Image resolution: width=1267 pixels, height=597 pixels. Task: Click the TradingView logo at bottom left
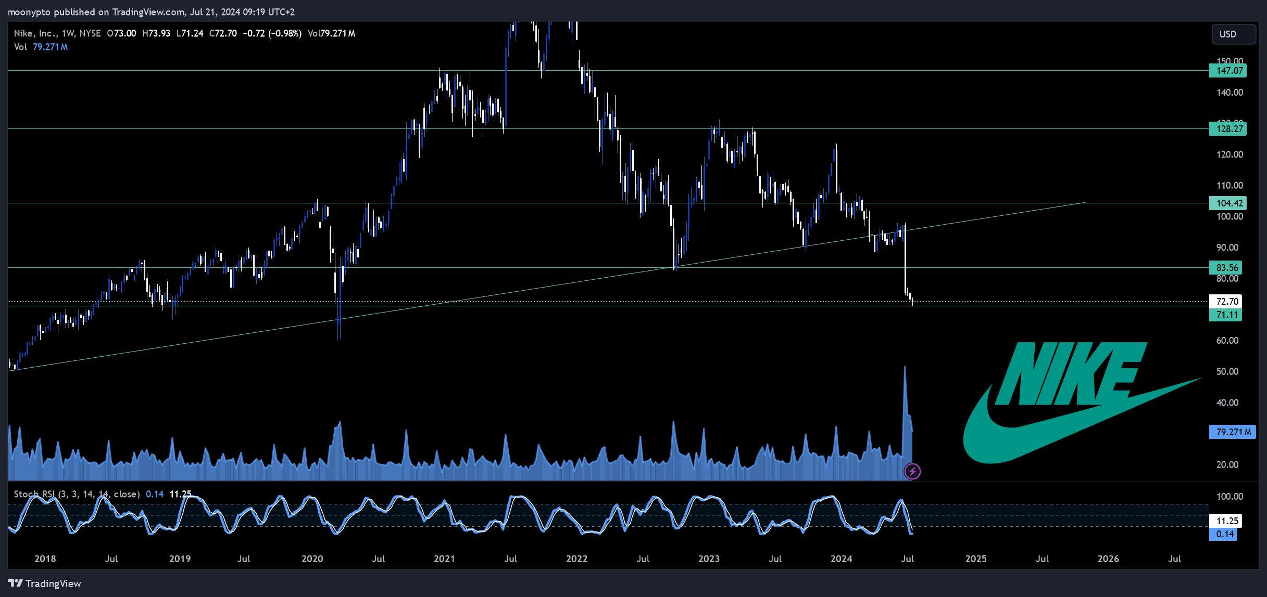pyautogui.click(x=45, y=583)
